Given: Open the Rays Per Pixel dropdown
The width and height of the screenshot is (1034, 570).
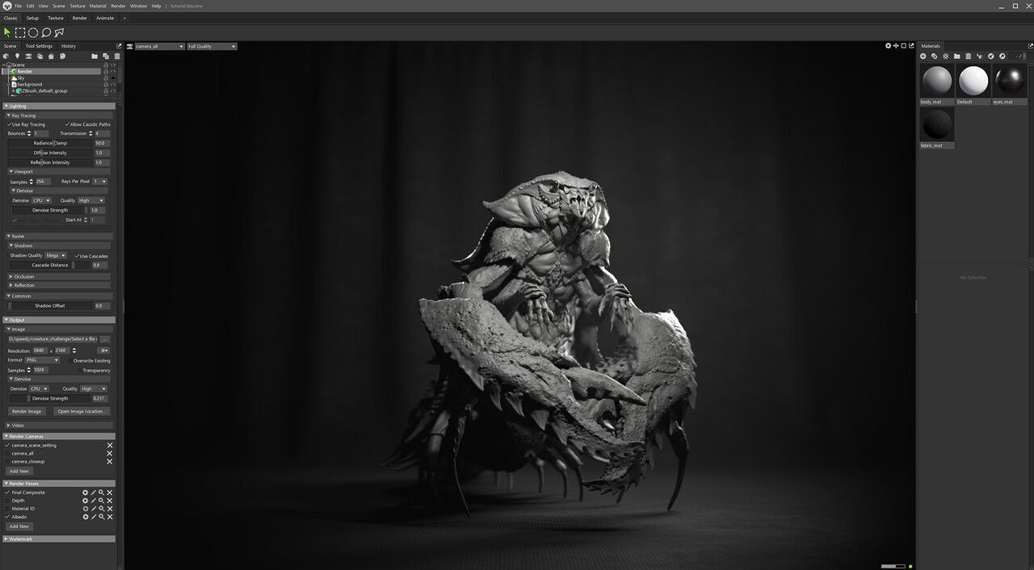Looking at the screenshot, I should pos(99,182).
